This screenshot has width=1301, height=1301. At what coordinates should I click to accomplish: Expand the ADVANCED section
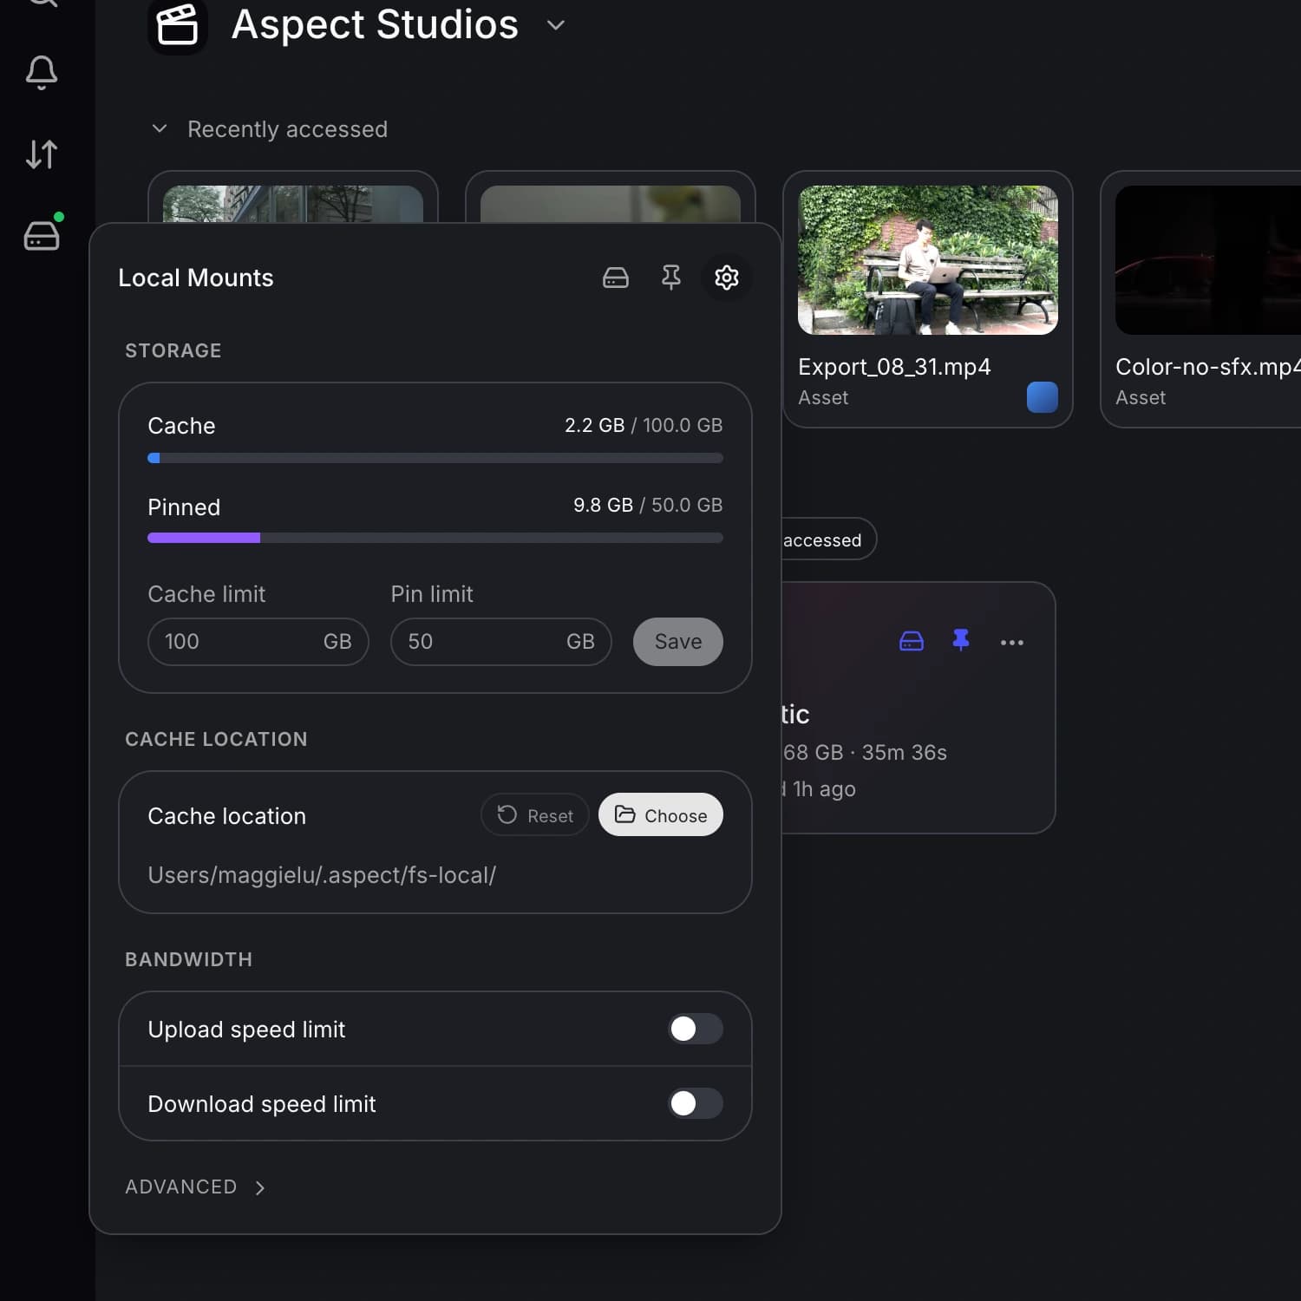(196, 1187)
